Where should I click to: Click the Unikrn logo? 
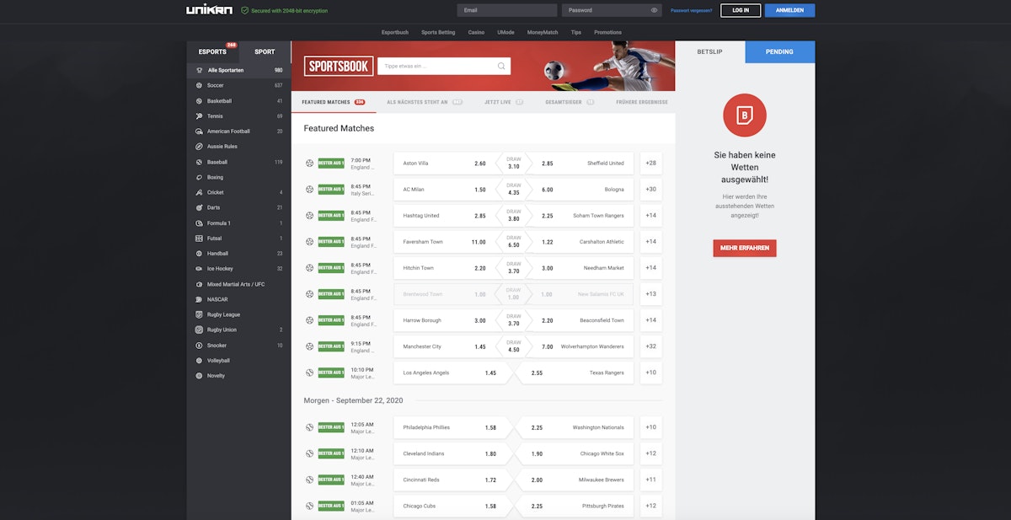tap(209, 10)
